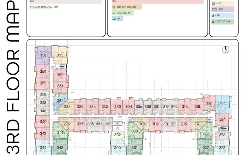Choose unit 300 on the map
Viewport: 243px width, 155px height.
tap(117, 148)
